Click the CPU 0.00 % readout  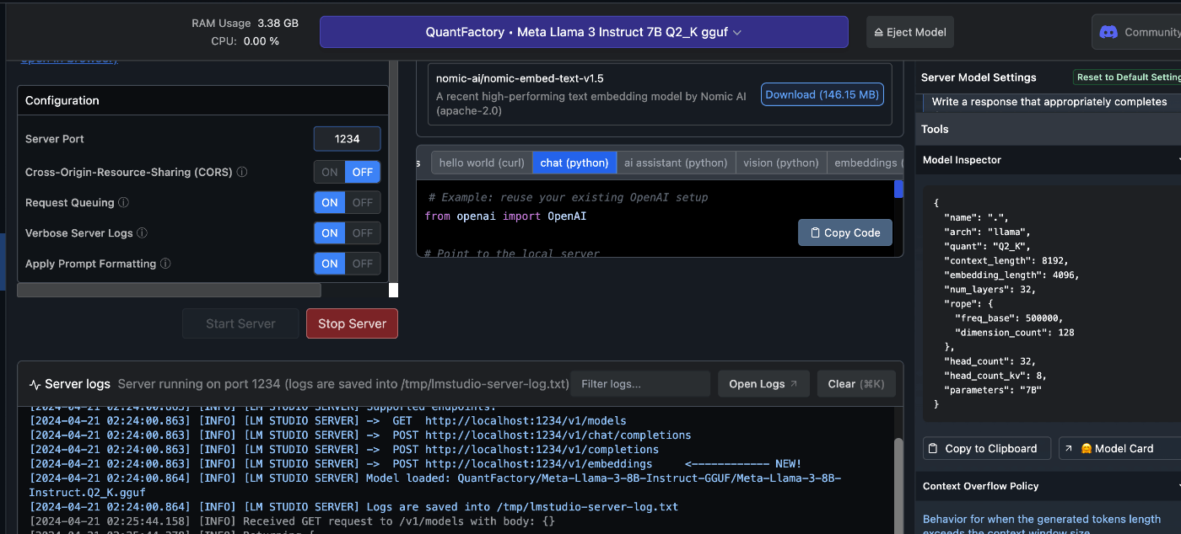point(245,40)
